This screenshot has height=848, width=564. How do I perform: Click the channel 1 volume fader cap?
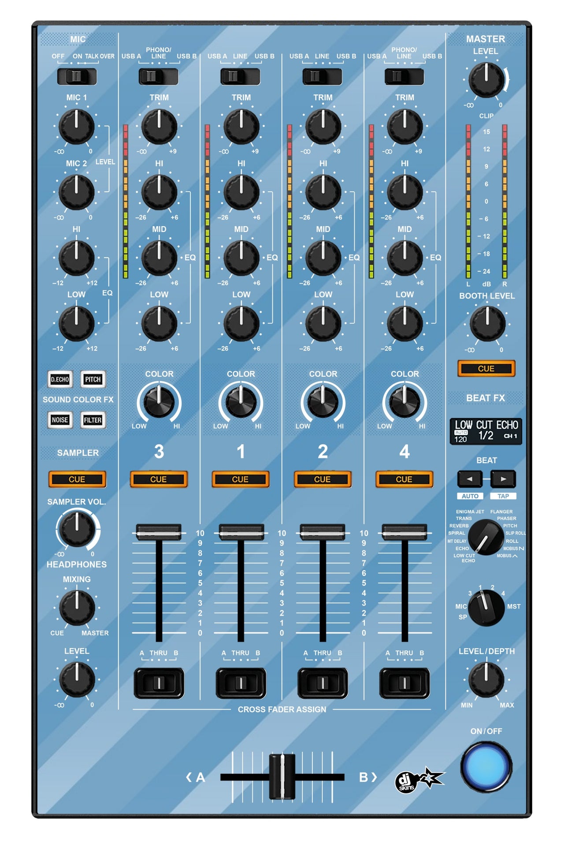click(x=241, y=533)
